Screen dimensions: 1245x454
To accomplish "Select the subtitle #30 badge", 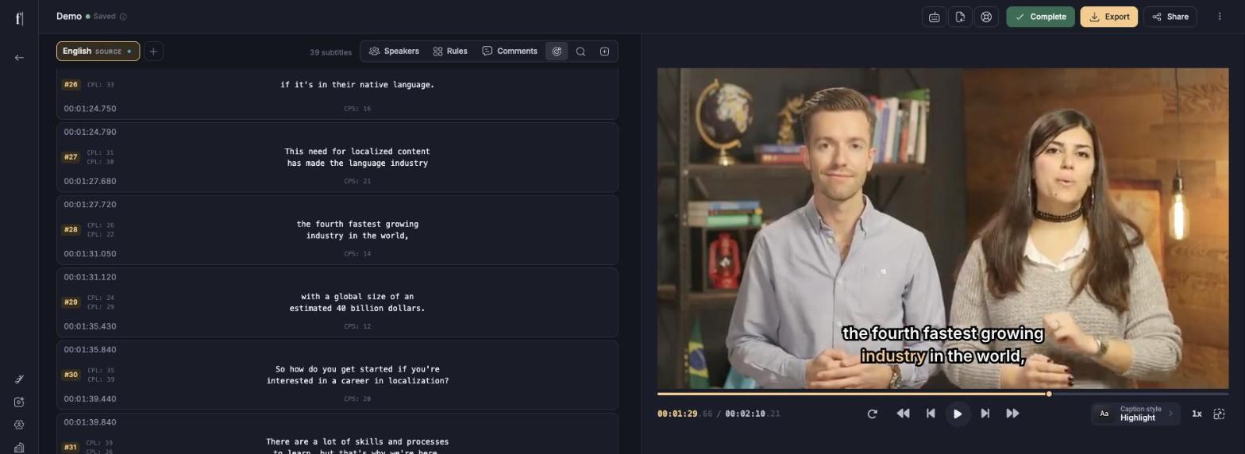I will [71, 375].
